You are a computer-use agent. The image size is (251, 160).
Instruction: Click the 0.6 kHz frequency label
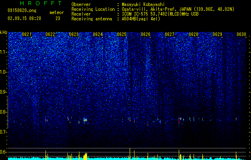tap(4, 152)
